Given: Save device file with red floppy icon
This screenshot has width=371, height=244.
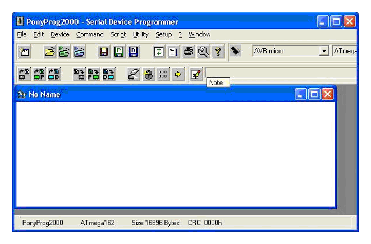Looking at the screenshot, I should (104, 51).
